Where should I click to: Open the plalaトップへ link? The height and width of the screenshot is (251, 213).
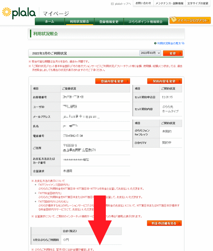pyautogui.click(x=123, y=4)
